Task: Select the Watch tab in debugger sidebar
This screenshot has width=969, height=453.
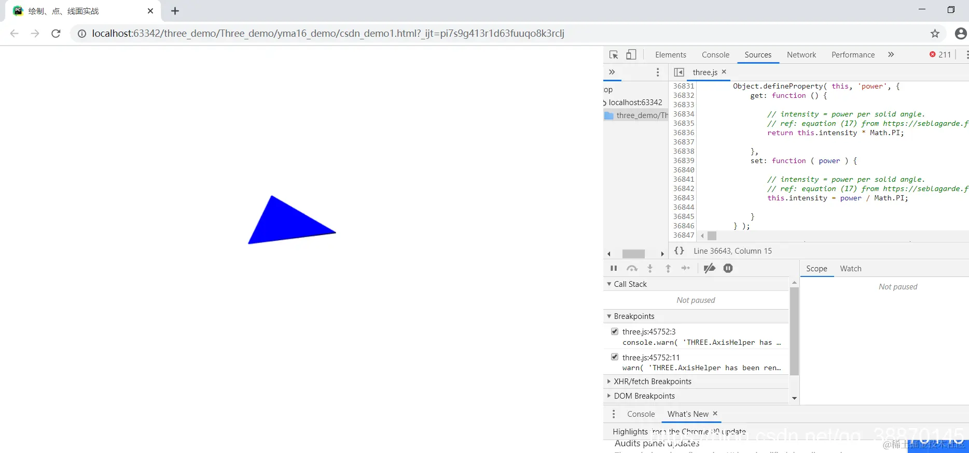Action: [851, 269]
